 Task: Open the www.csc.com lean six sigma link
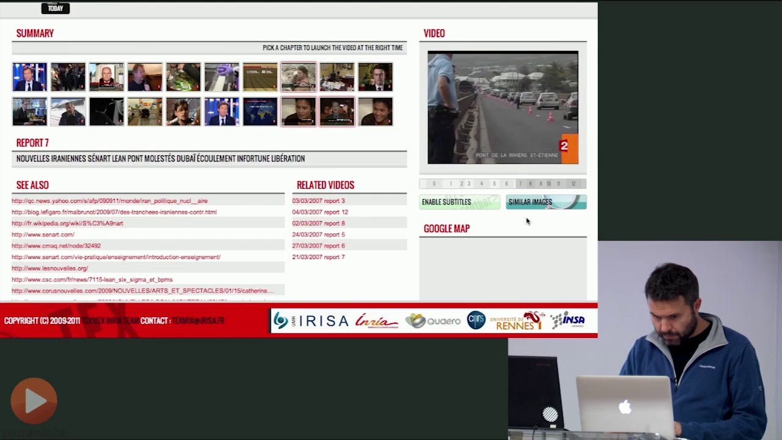(x=92, y=280)
